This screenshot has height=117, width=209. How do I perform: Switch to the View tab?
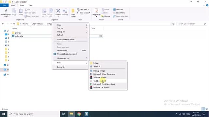pyautogui.click(x=30, y=5)
